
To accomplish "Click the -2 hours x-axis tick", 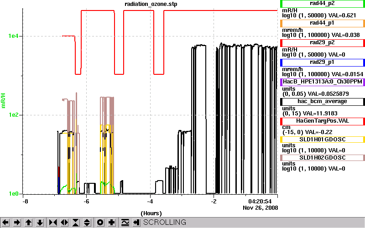I will point(214,201).
